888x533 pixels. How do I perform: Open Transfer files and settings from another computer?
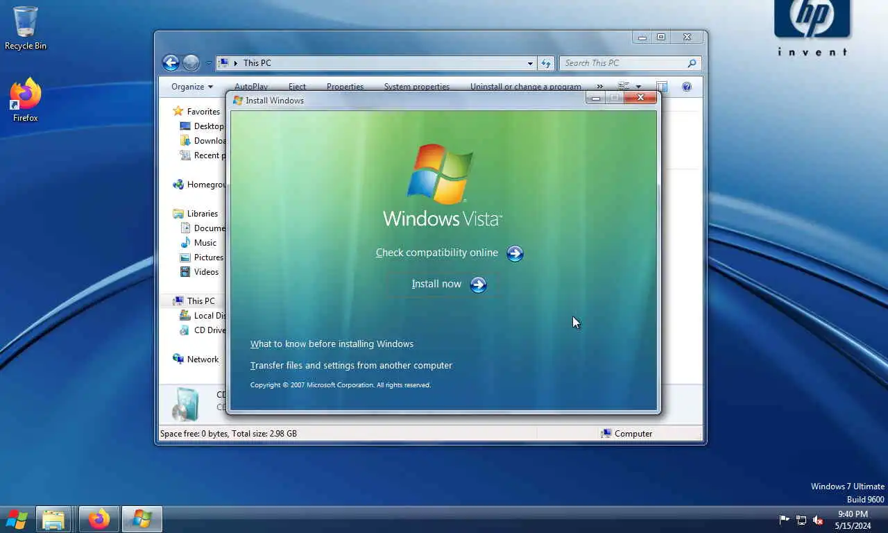point(351,365)
